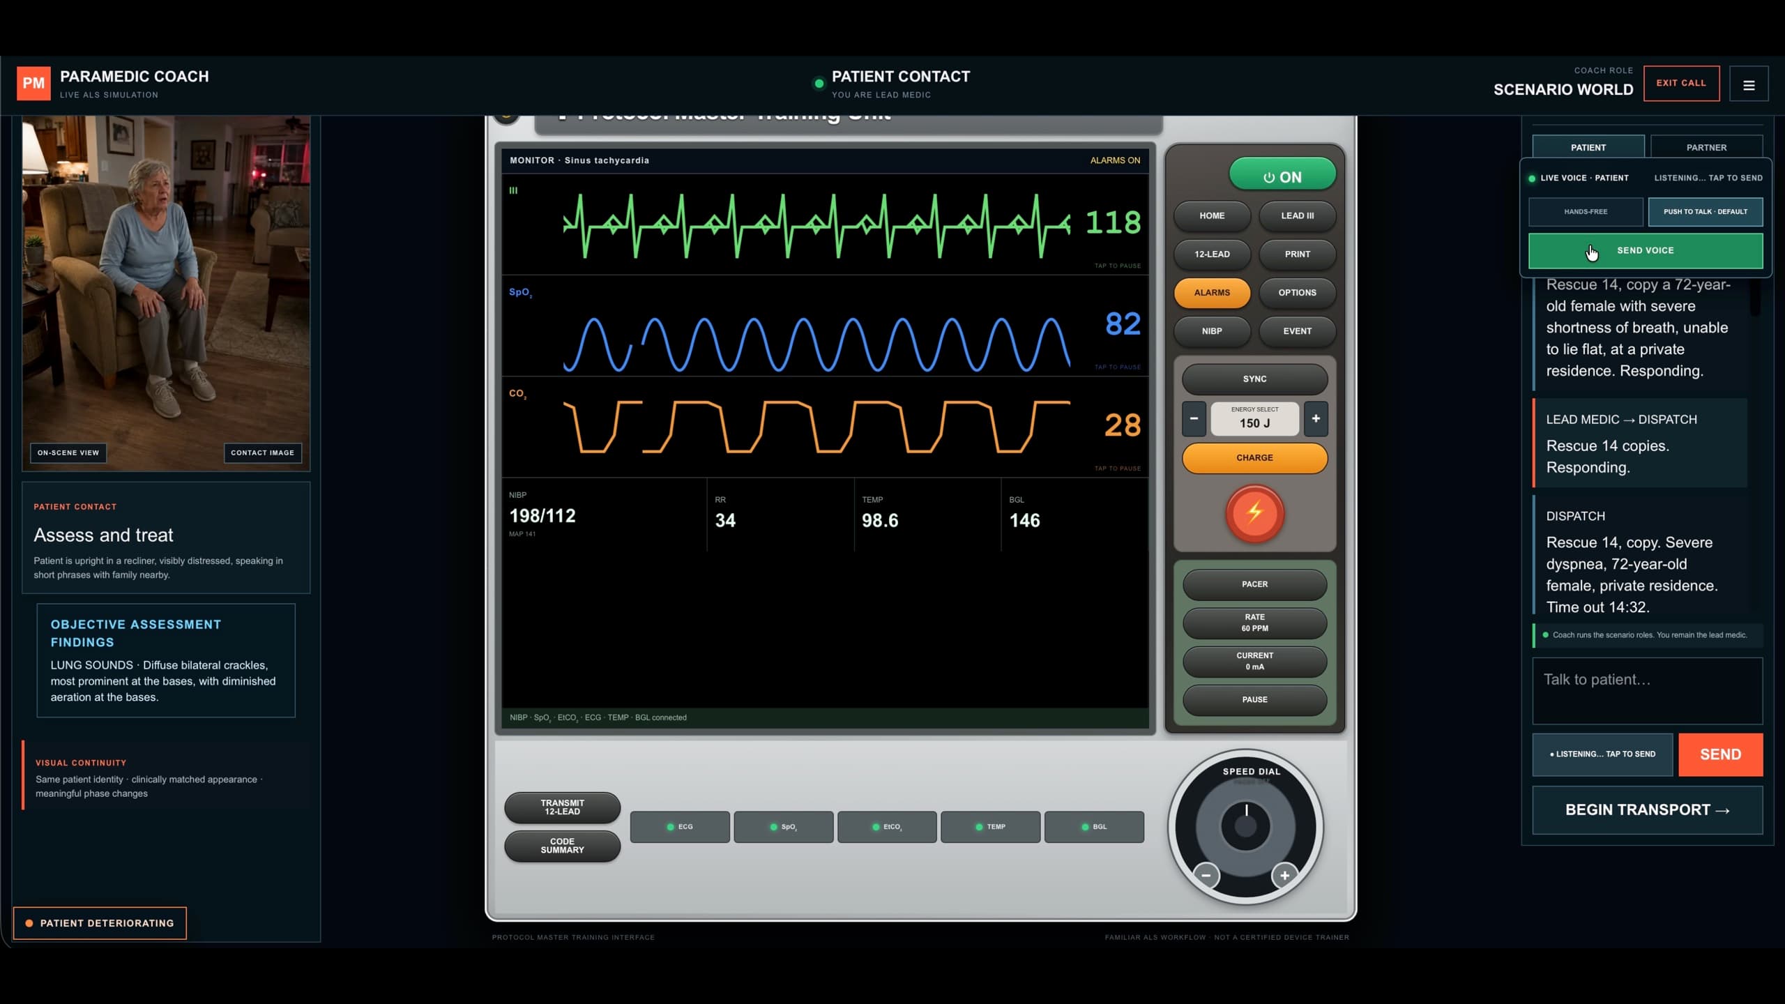This screenshot has height=1004, width=1785.
Task: Adjust pacer RATE 60 PPM
Action: click(1254, 623)
